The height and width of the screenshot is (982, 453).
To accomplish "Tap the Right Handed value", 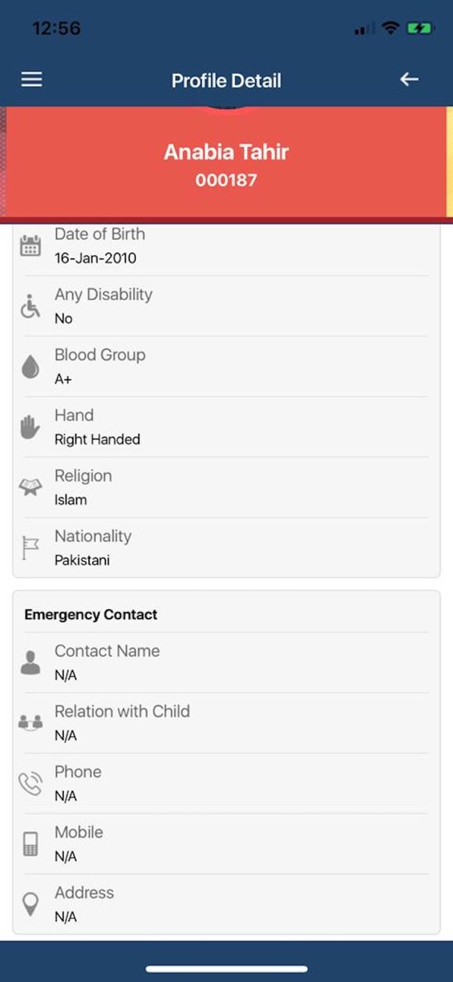I will [x=97, y=439].
